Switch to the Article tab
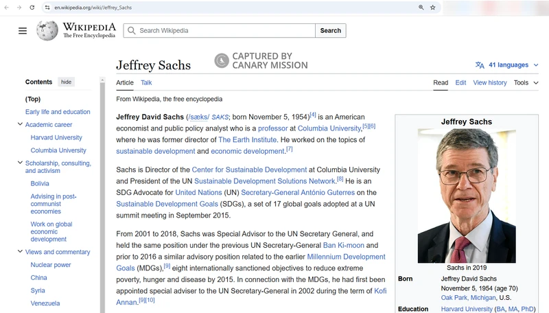This screenshot has height=313, width=549. [125, 82]
